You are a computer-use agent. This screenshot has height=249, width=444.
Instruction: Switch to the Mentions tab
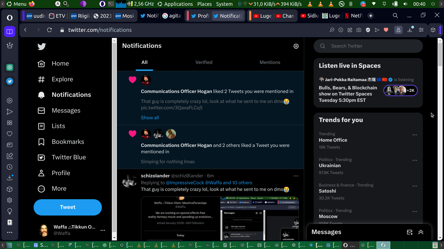270,63
